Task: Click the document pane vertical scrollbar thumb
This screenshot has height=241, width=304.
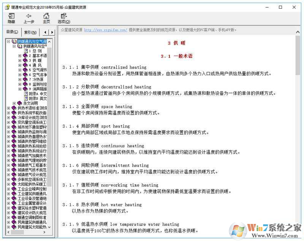Action: tap(298, 55)
